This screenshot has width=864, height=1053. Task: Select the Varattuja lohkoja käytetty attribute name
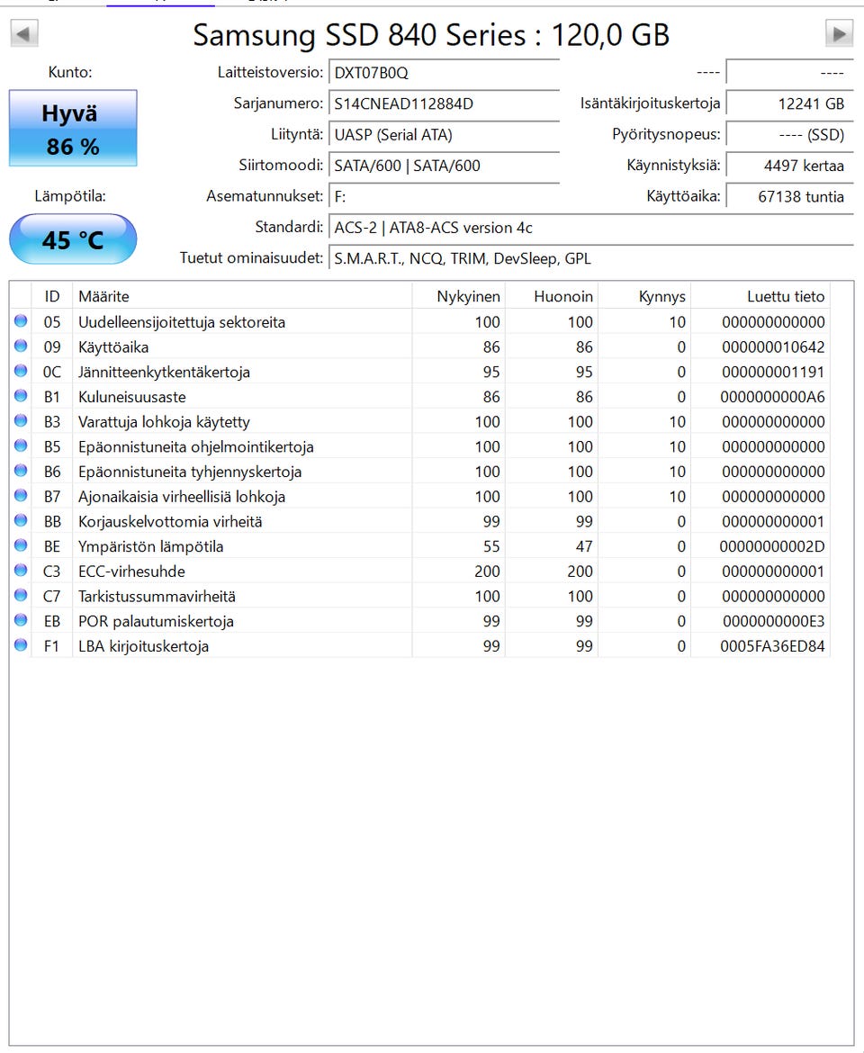click(x=164, y=422)
